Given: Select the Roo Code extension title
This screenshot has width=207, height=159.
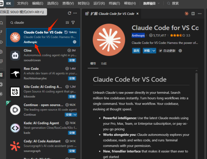Looking at the screenshot, I should pyautogui.click(x=31, y=69).
